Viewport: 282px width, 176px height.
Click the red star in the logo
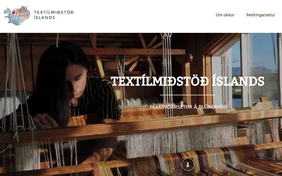14,12
